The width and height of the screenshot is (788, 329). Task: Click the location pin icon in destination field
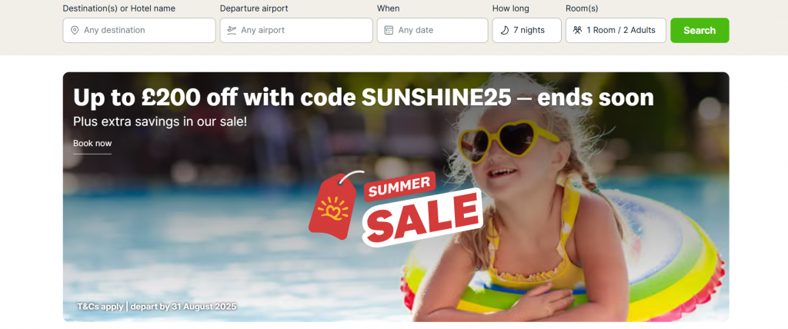coord(75,30)
